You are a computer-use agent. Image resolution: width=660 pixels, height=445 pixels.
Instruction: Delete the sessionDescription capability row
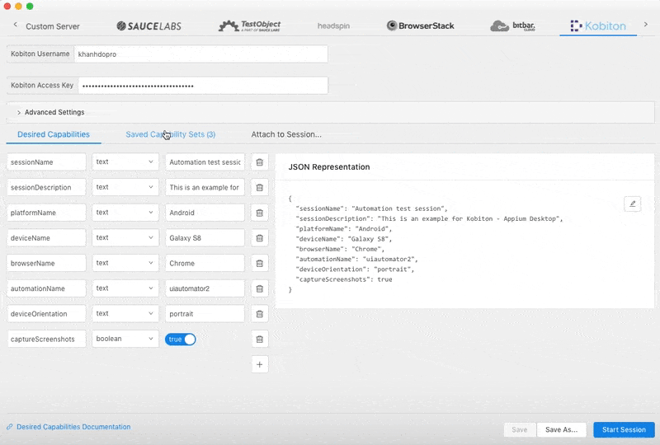click(x=259, y=188)
